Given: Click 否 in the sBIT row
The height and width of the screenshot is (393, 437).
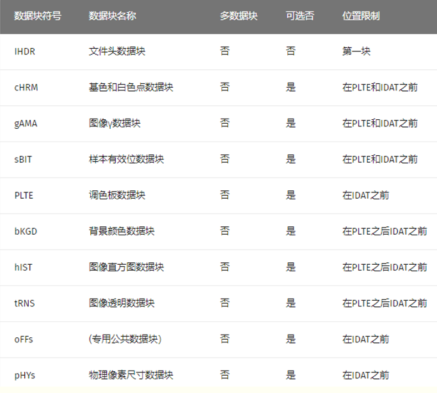Looking at the screenshot, I should coord(225,159).
